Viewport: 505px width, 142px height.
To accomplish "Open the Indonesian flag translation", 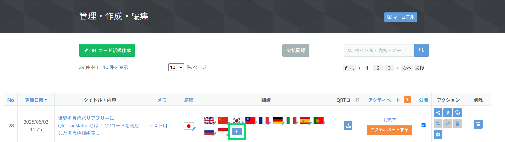I will pyautogui.click(x=223, y=132).
